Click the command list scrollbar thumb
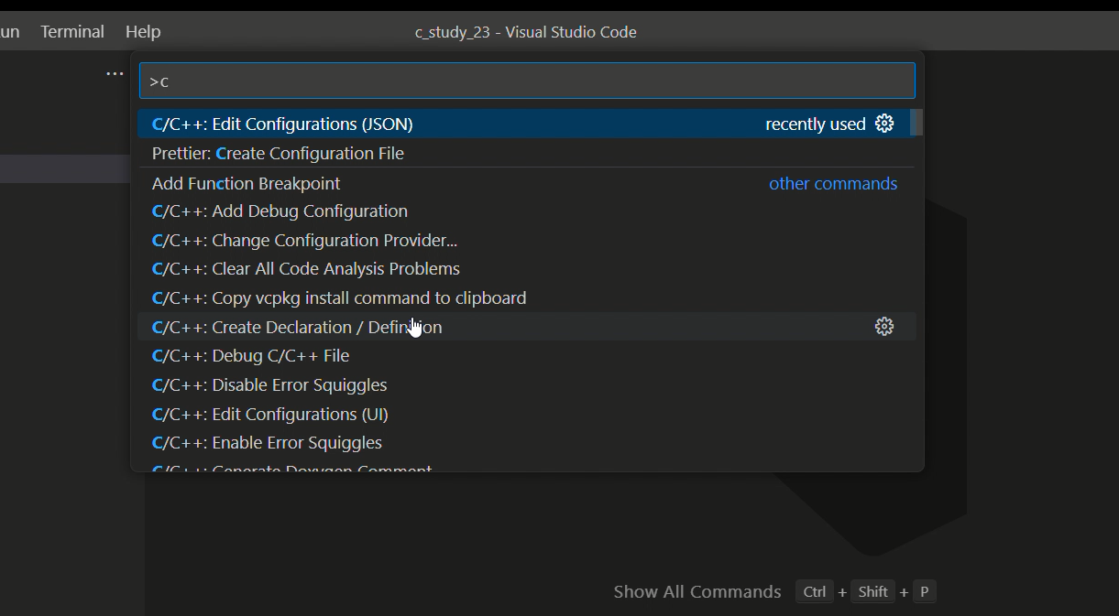The height and width of the screenshot is (616, 1119). [x=916, y=123]
